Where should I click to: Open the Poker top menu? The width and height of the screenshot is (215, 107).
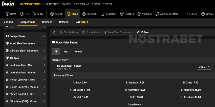click(96, 4)
